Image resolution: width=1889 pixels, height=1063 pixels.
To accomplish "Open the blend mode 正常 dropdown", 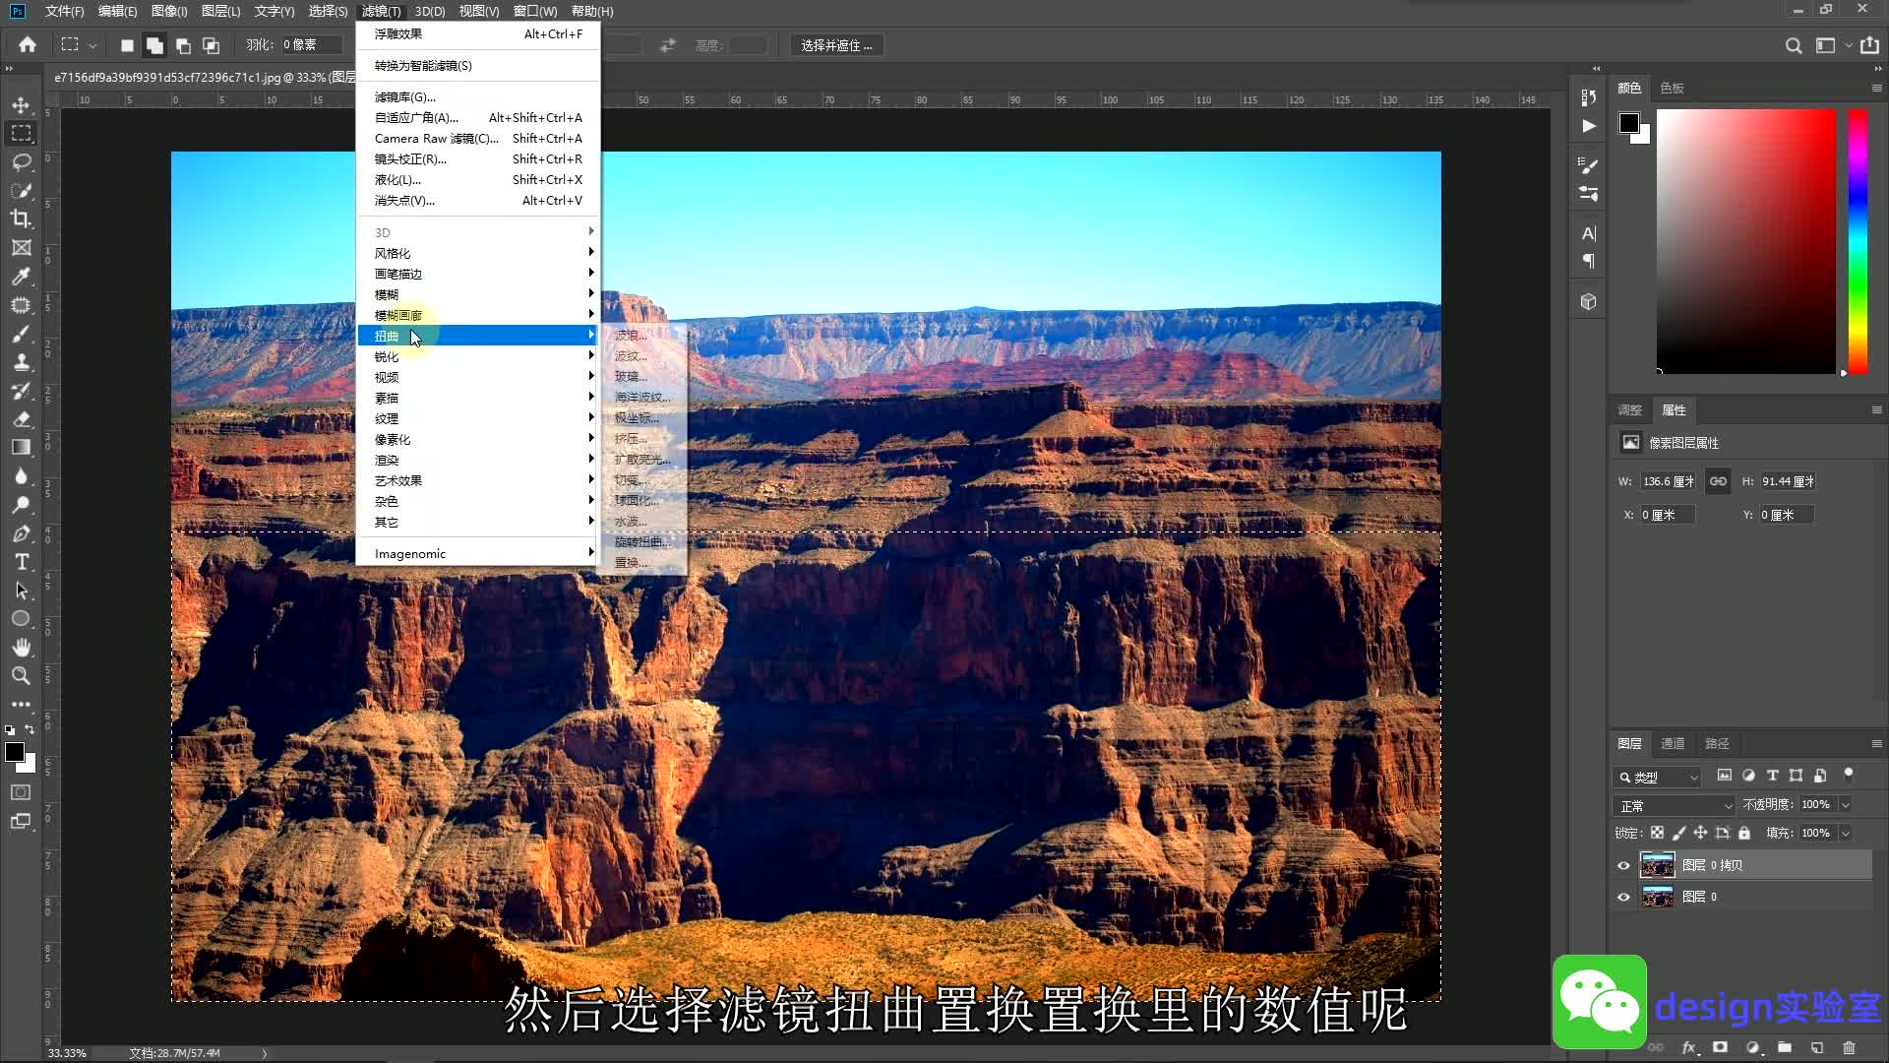I will pos(1675,805).
